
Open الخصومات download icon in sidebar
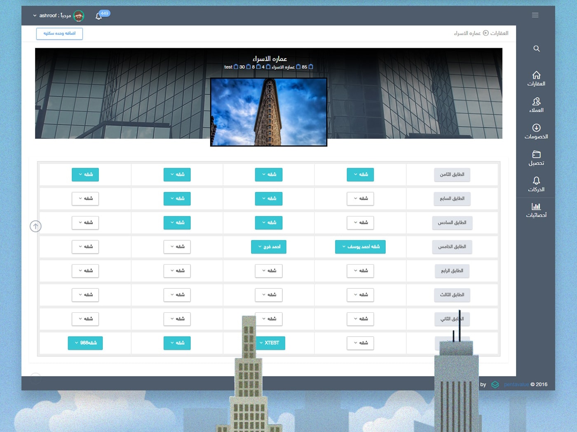(x=536, y=131)
